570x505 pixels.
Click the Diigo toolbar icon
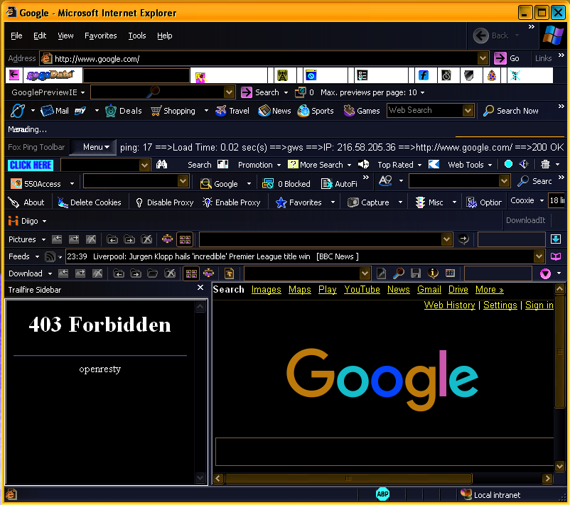tap(13, 221)
